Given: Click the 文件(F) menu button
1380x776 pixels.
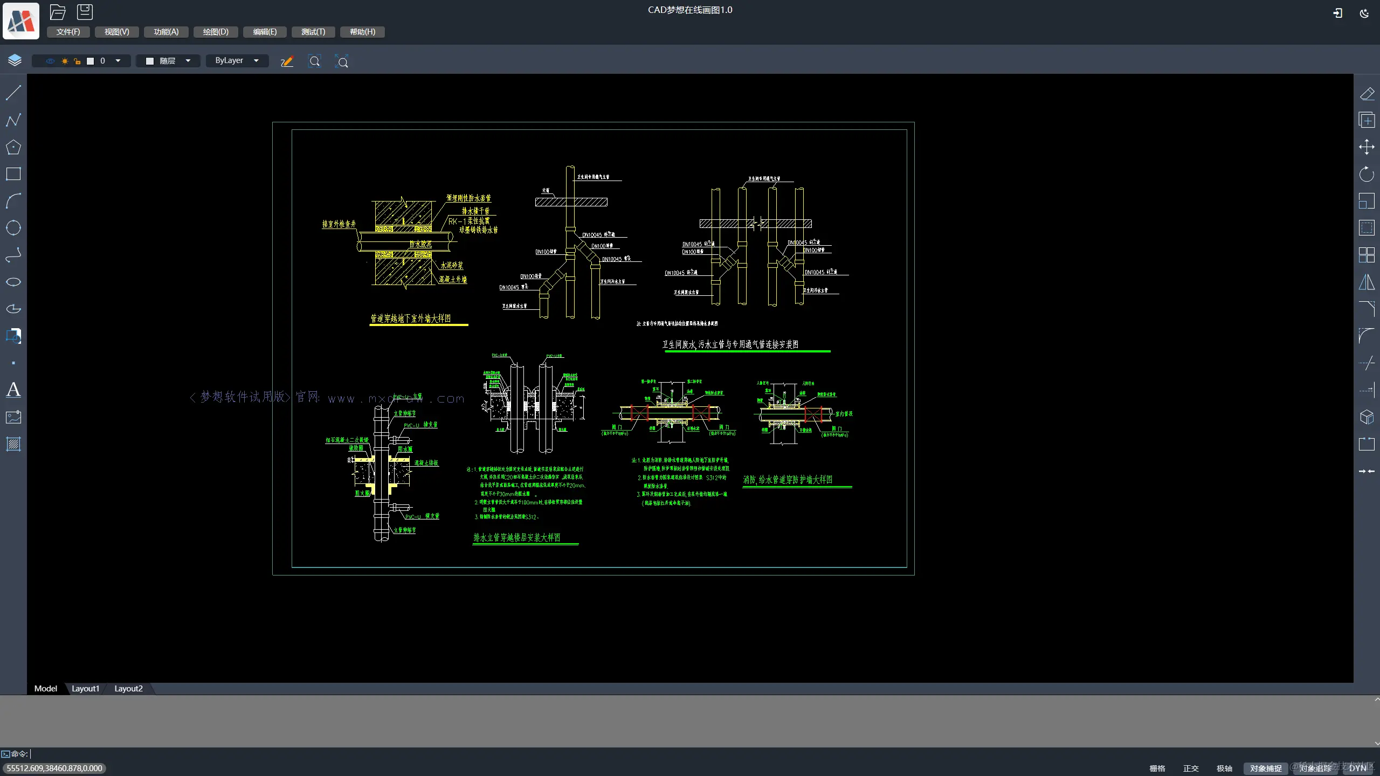Looking at the screenshot, I should [x=68, y=32].
